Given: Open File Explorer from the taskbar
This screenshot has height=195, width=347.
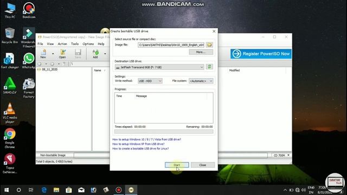Looking at the screenshot, I should click(56, 190).
